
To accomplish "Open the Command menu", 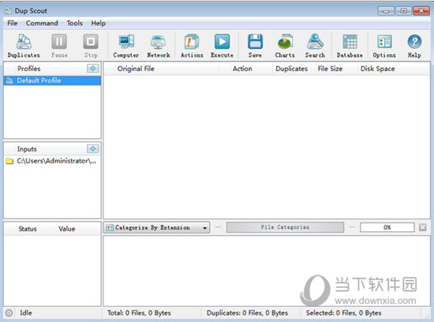I will 42,23.
